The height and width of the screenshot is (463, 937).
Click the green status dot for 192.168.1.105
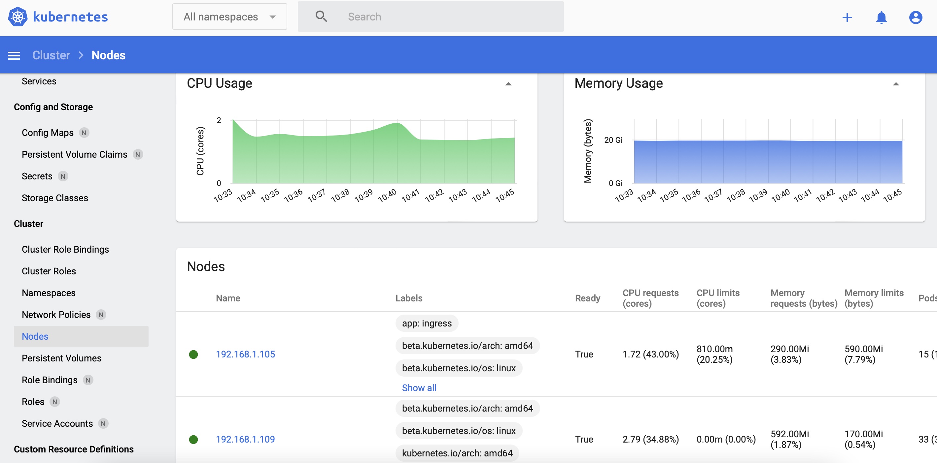pyautogui.click(x=194, y=354)
